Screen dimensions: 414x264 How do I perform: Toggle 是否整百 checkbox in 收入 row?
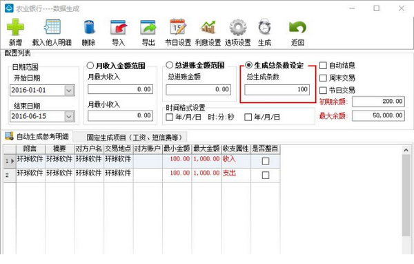coord(266,161)
